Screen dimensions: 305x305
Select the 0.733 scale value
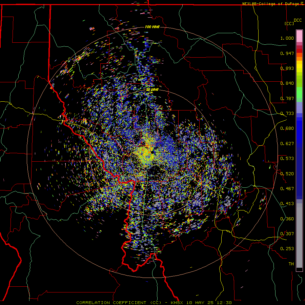[x=287, y=114]
